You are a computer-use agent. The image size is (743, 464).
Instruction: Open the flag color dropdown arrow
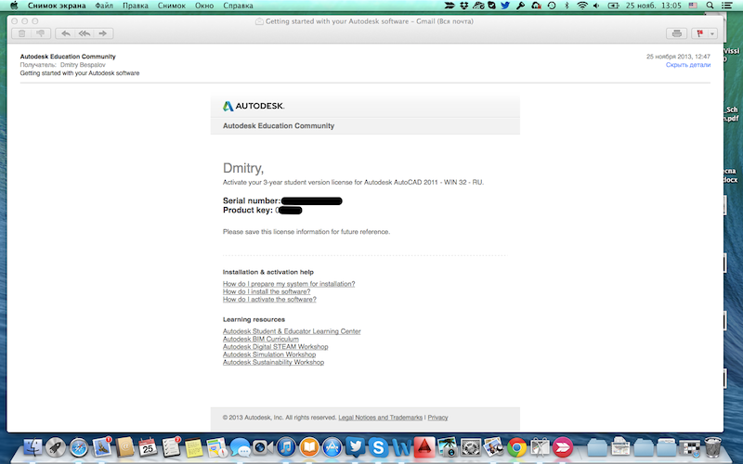click(x=712, y=33)
